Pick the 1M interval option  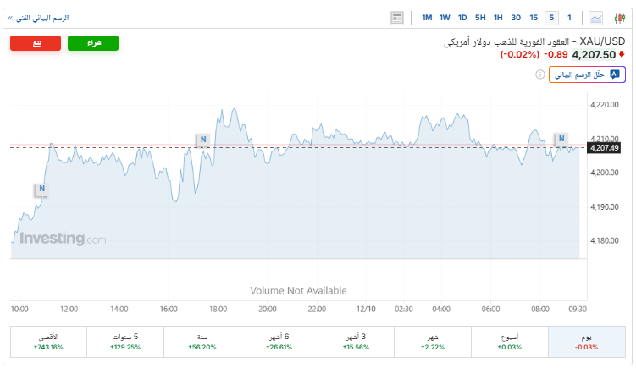(426, 18)
